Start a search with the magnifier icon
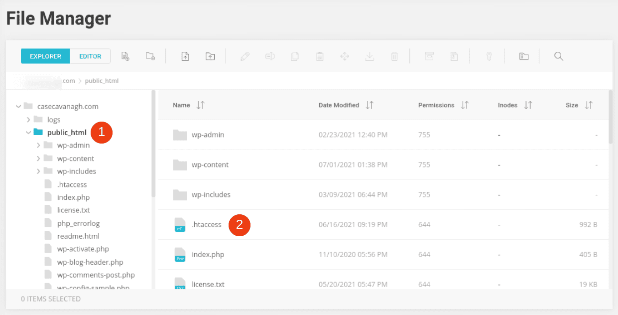618x315 pixels. click(558, 56)
